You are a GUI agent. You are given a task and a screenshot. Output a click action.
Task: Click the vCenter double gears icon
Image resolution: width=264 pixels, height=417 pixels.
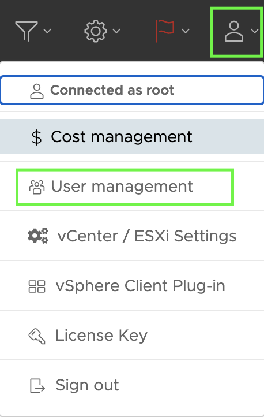[38, 236]
